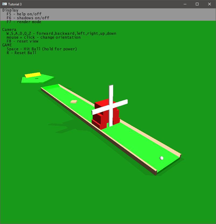216x224 pixels.
Task: Maximize the Tutorial 3 window
Action: pos(197,4)
